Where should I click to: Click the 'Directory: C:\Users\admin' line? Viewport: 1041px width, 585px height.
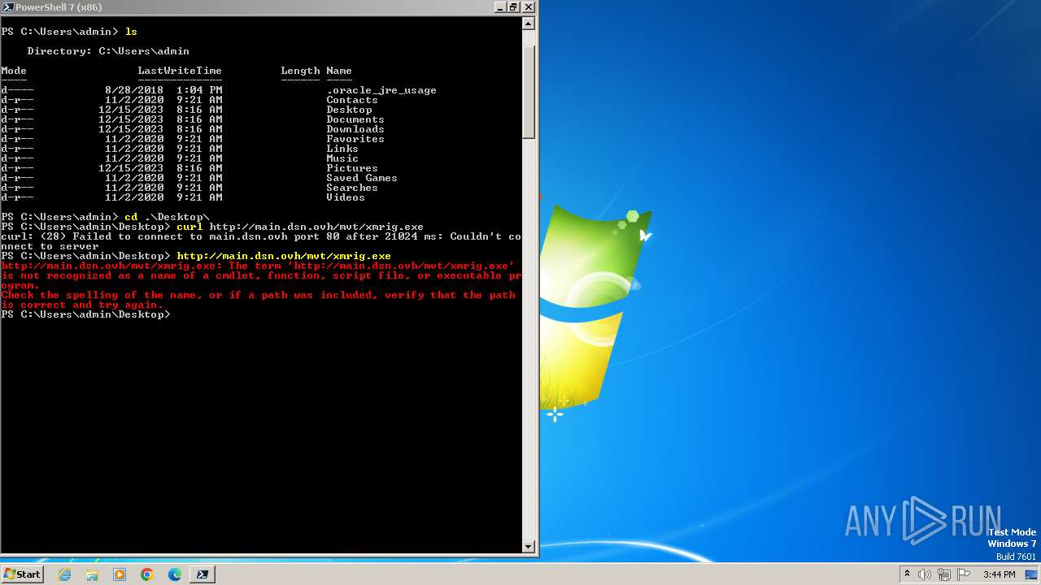coord(108,51)
